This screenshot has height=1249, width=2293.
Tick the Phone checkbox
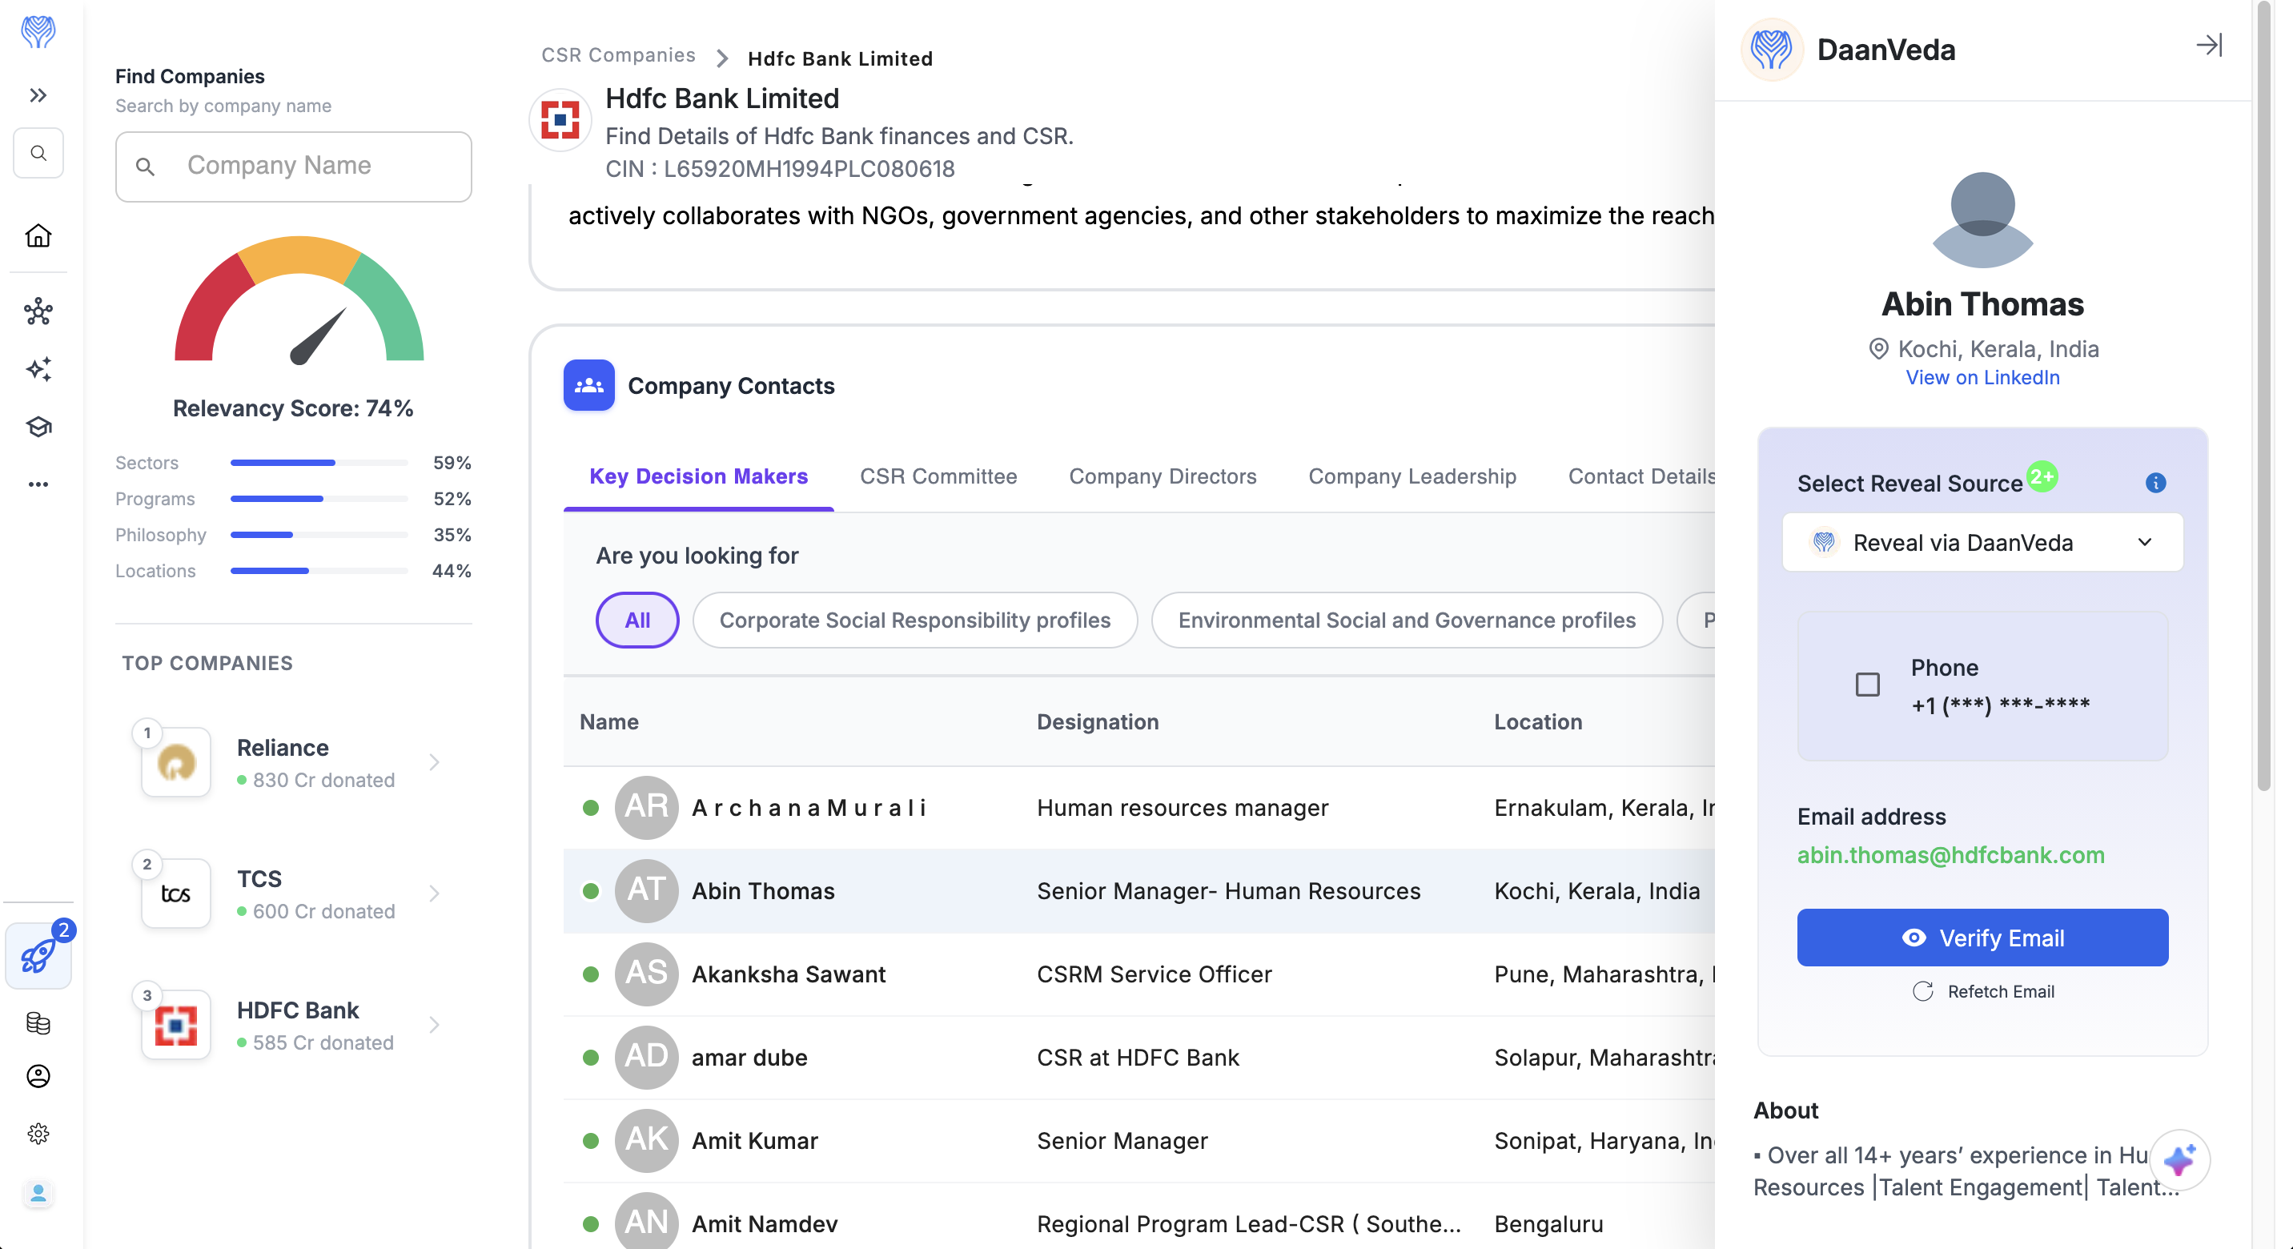[x=1868, y=685]
